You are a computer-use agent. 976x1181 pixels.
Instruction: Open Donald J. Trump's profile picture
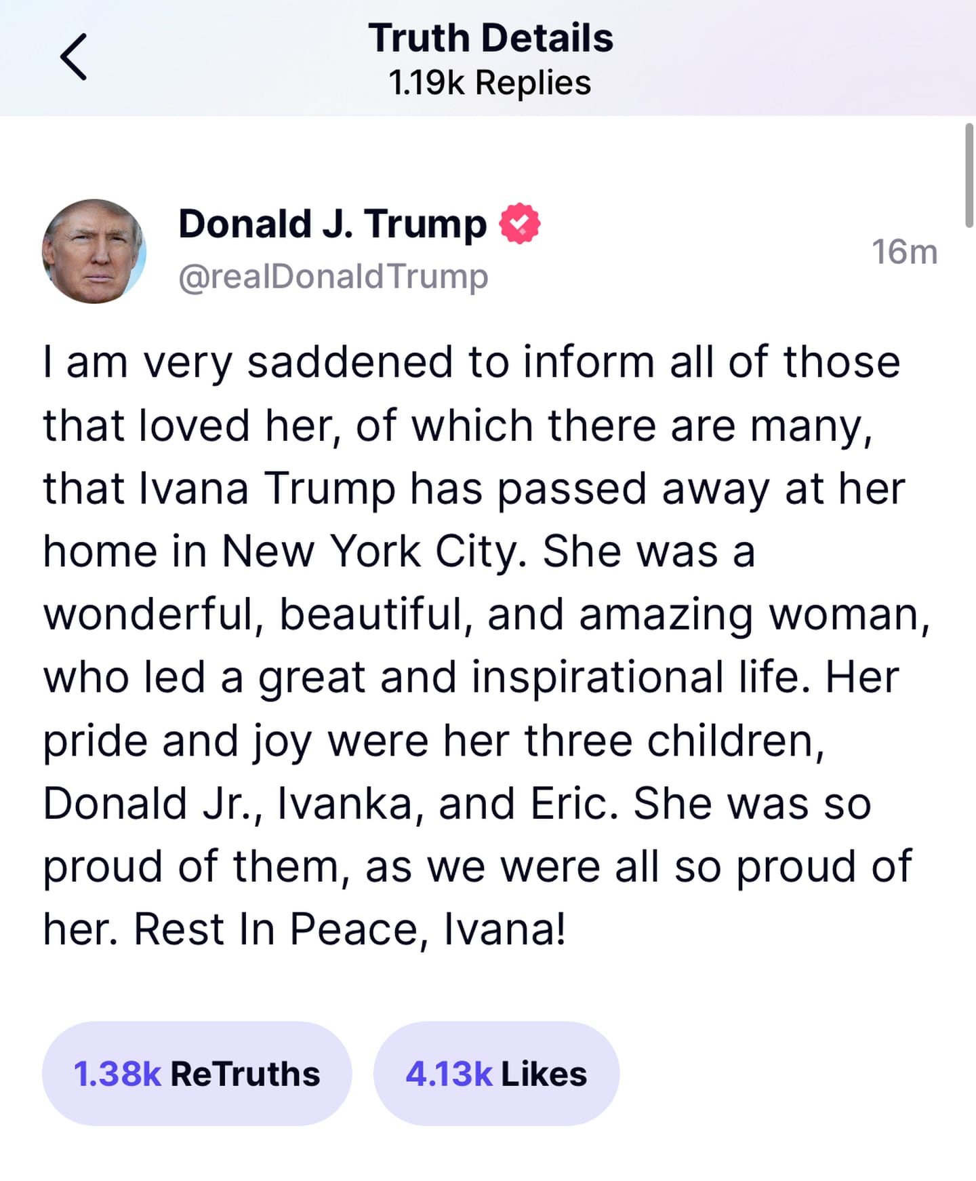coord(94,251)
